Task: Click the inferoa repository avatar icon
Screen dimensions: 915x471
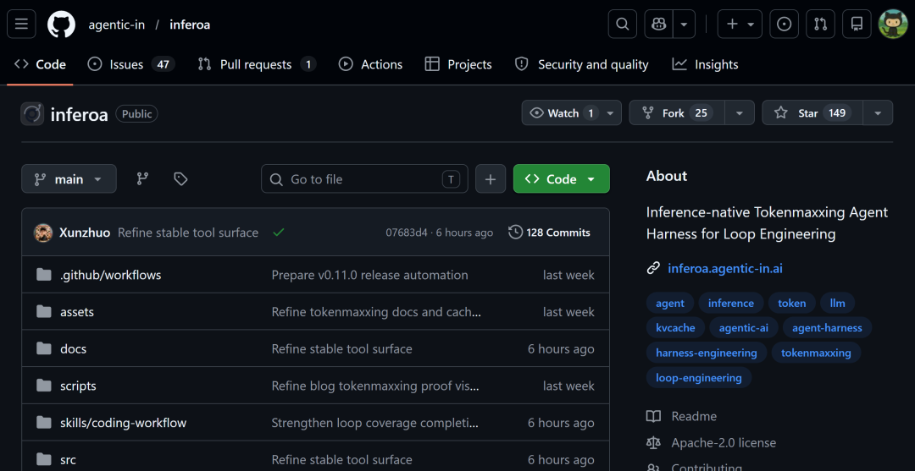Action: coord(33,114)
